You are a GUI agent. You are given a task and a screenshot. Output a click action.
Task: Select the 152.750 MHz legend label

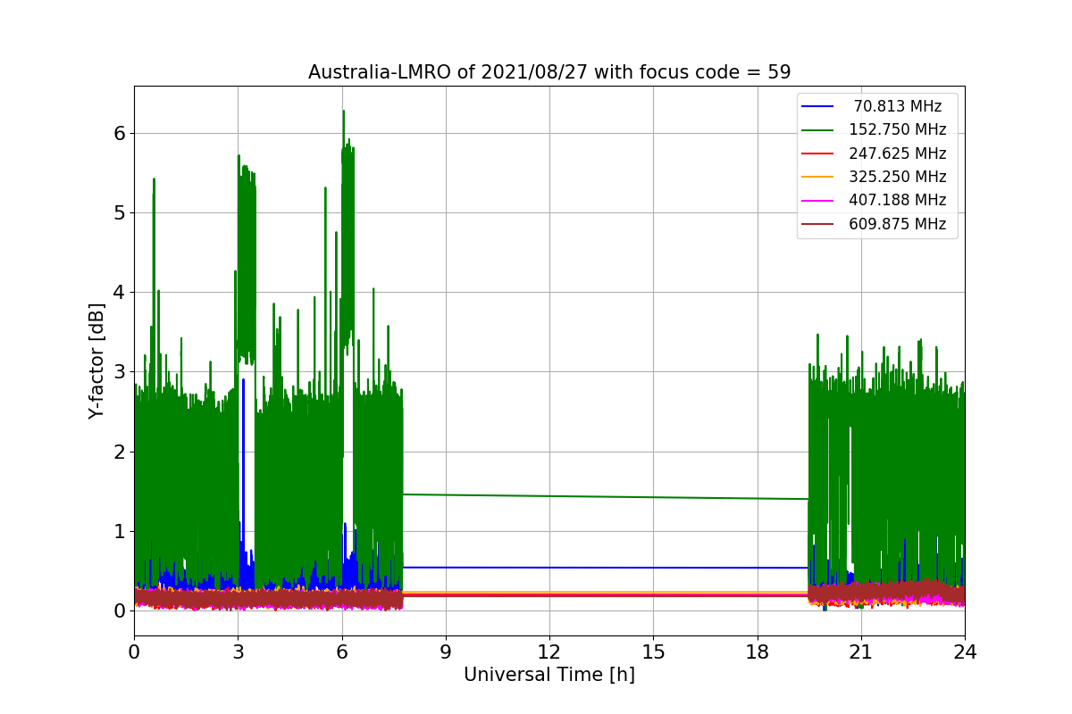pos(898,129)
